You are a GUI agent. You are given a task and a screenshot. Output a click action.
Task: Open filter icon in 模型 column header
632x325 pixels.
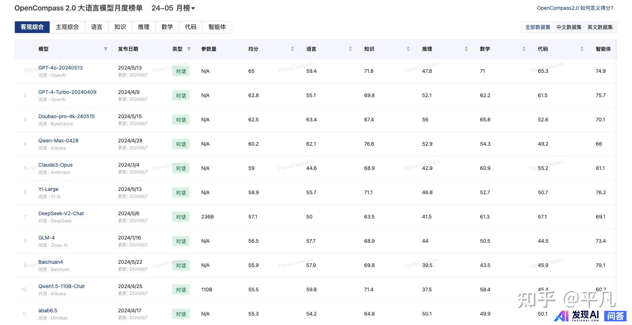click(106, 49)
